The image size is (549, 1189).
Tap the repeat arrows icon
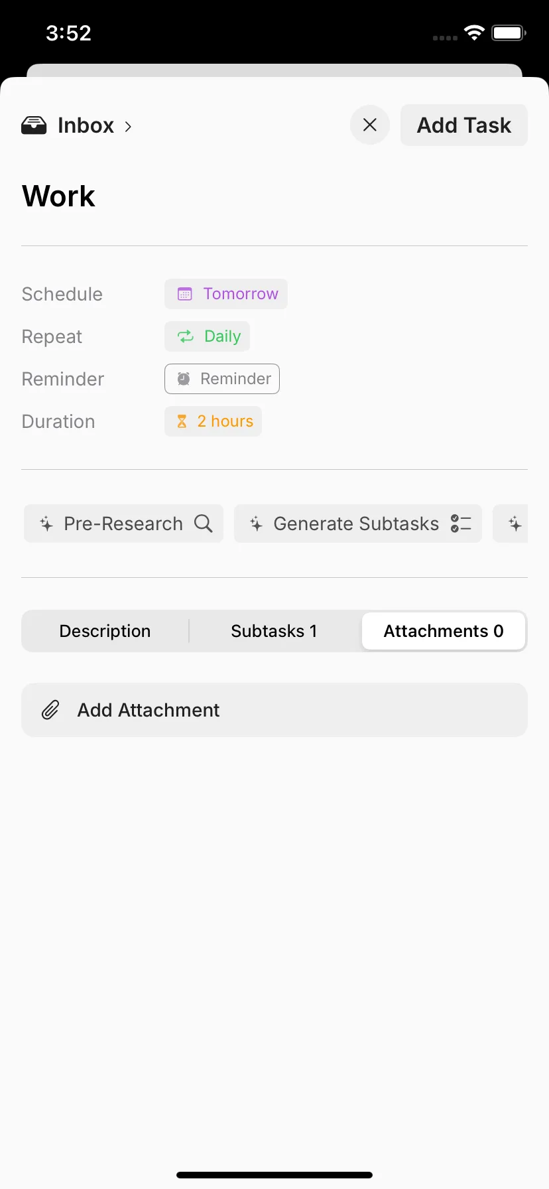pyautogui.click(x=186, y=336)
